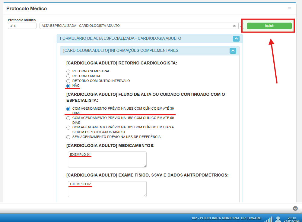Clear the selected protocol with the X icon
302x222 pixels.
click(234, 26)
